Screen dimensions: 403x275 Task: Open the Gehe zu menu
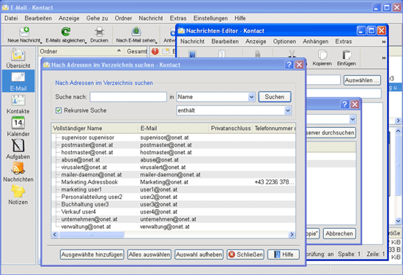click(x=97, y=18)
